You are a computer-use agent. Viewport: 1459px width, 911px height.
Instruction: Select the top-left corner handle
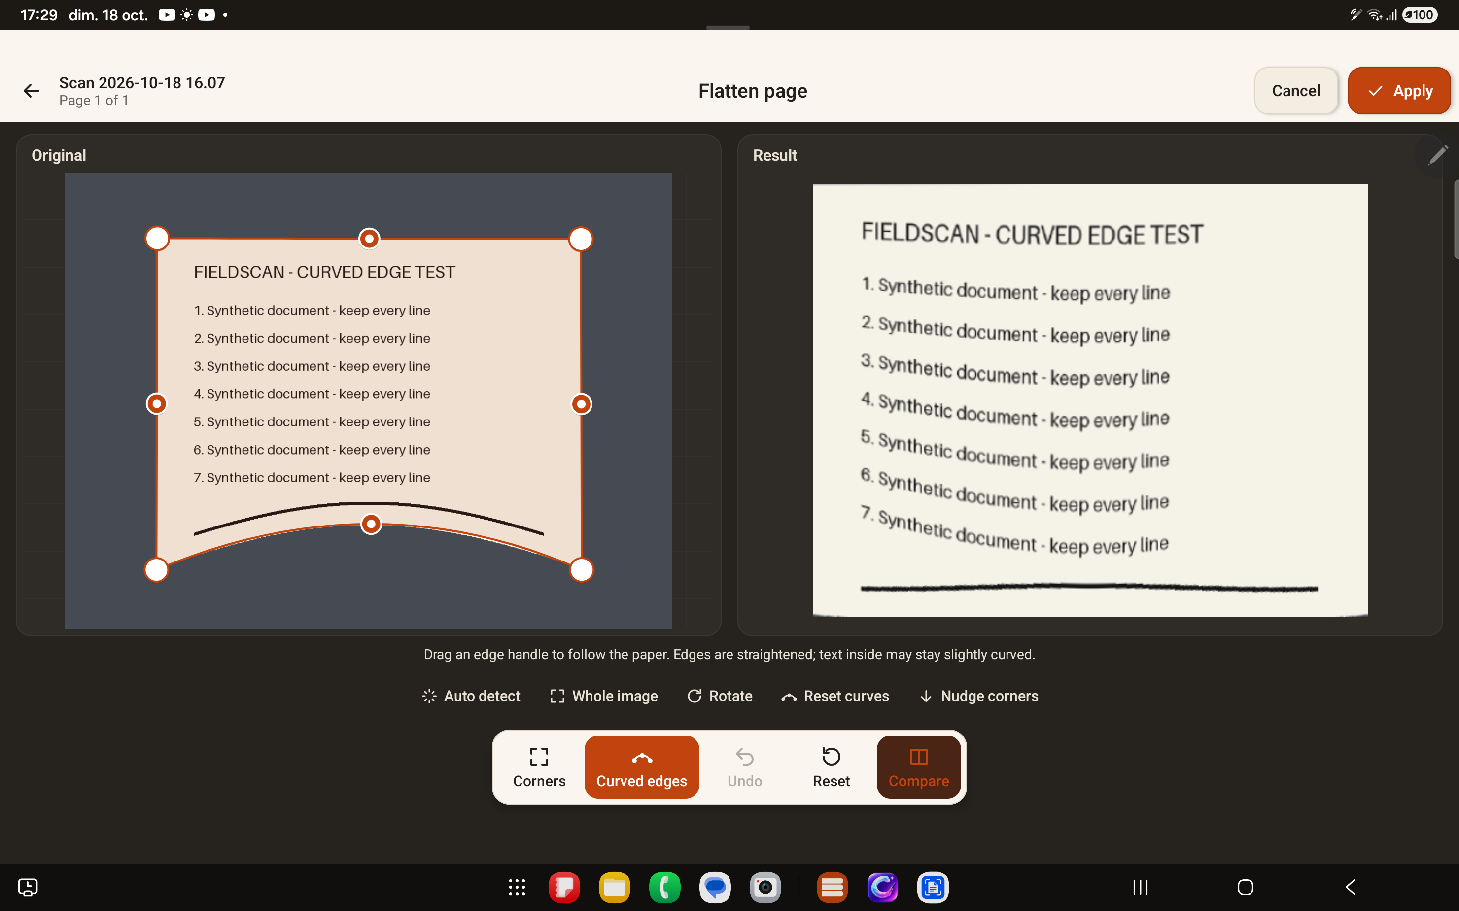[157, 239]
